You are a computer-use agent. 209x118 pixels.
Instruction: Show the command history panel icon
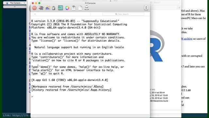pos(60,8)
